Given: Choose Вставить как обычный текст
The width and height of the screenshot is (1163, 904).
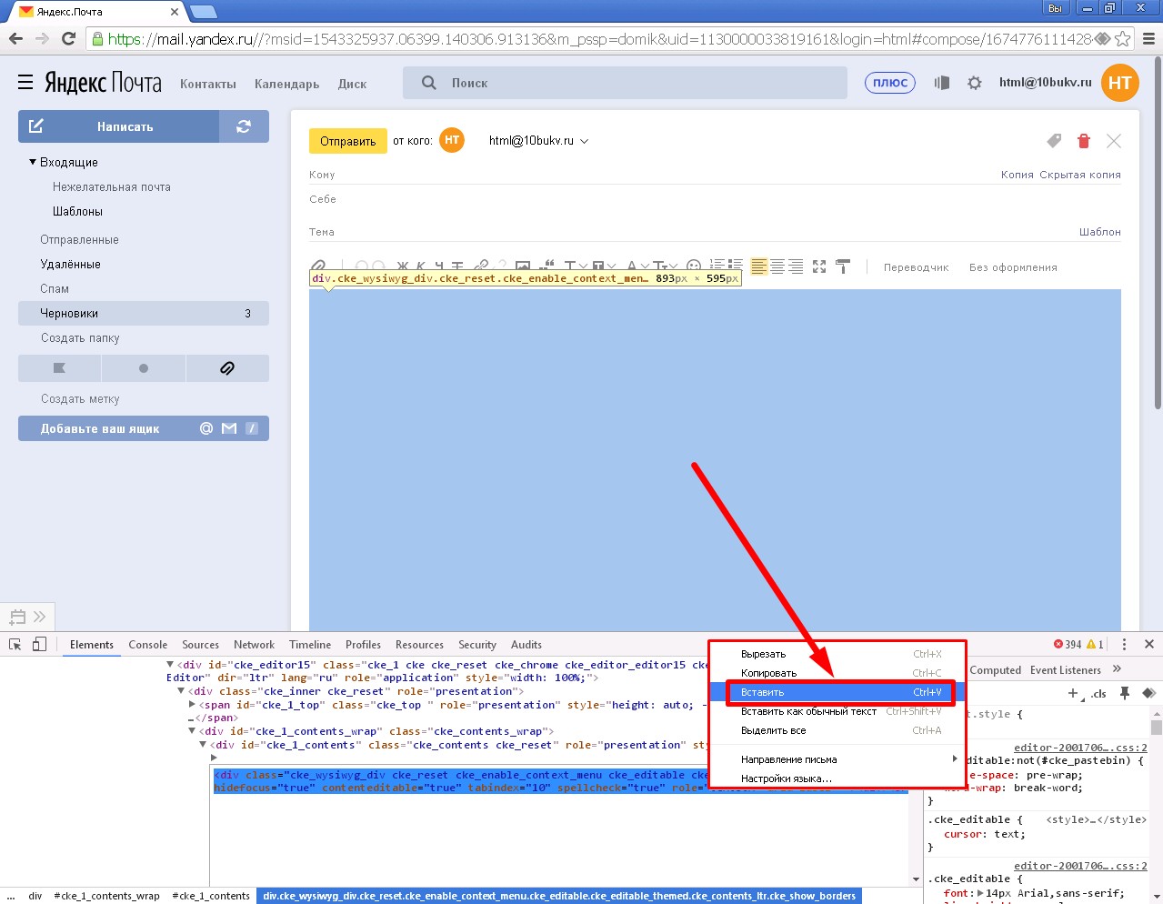Looking at the screenshot, I should 808,711.
